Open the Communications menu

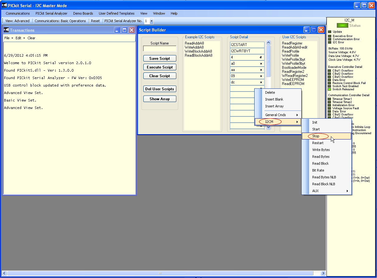18,13
